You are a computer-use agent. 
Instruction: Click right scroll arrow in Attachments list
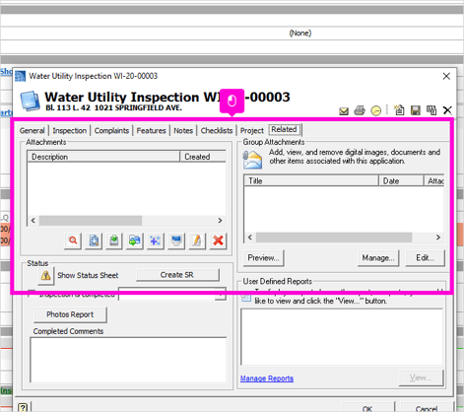click(x=220, y=221)
